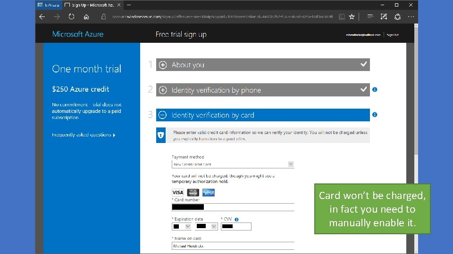Click the MasterCard logo

coord(193,192)
